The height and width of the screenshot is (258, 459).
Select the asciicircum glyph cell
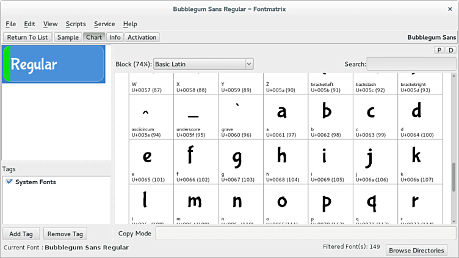click(151, 117)
